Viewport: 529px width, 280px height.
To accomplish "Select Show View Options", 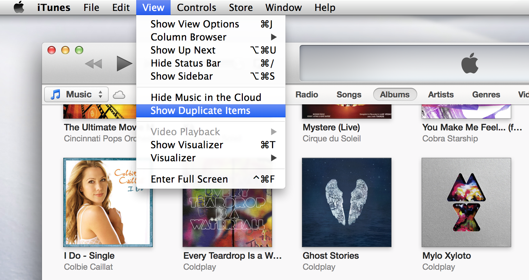I will (x=211, y=24).
